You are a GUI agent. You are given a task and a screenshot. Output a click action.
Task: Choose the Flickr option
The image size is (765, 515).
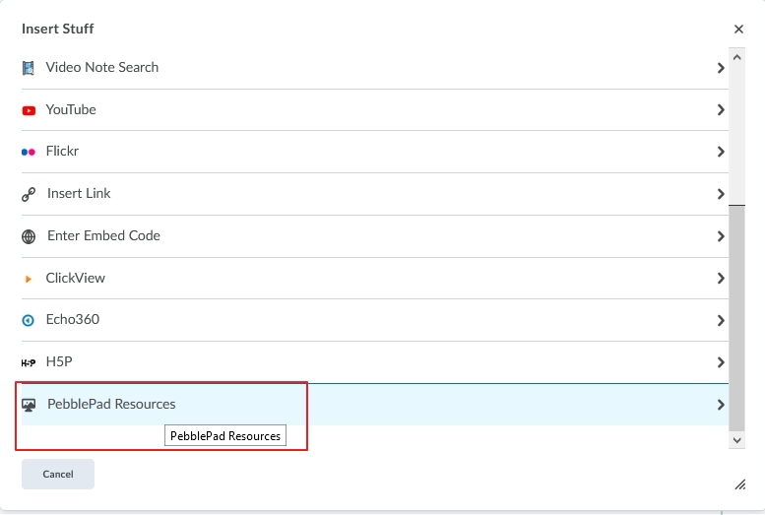pyautogui.click(x=375, y=152)
